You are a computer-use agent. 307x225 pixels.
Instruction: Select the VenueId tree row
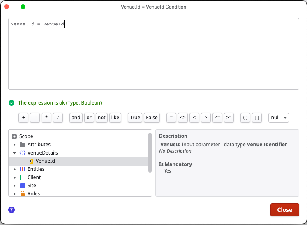tap(78, 161)
